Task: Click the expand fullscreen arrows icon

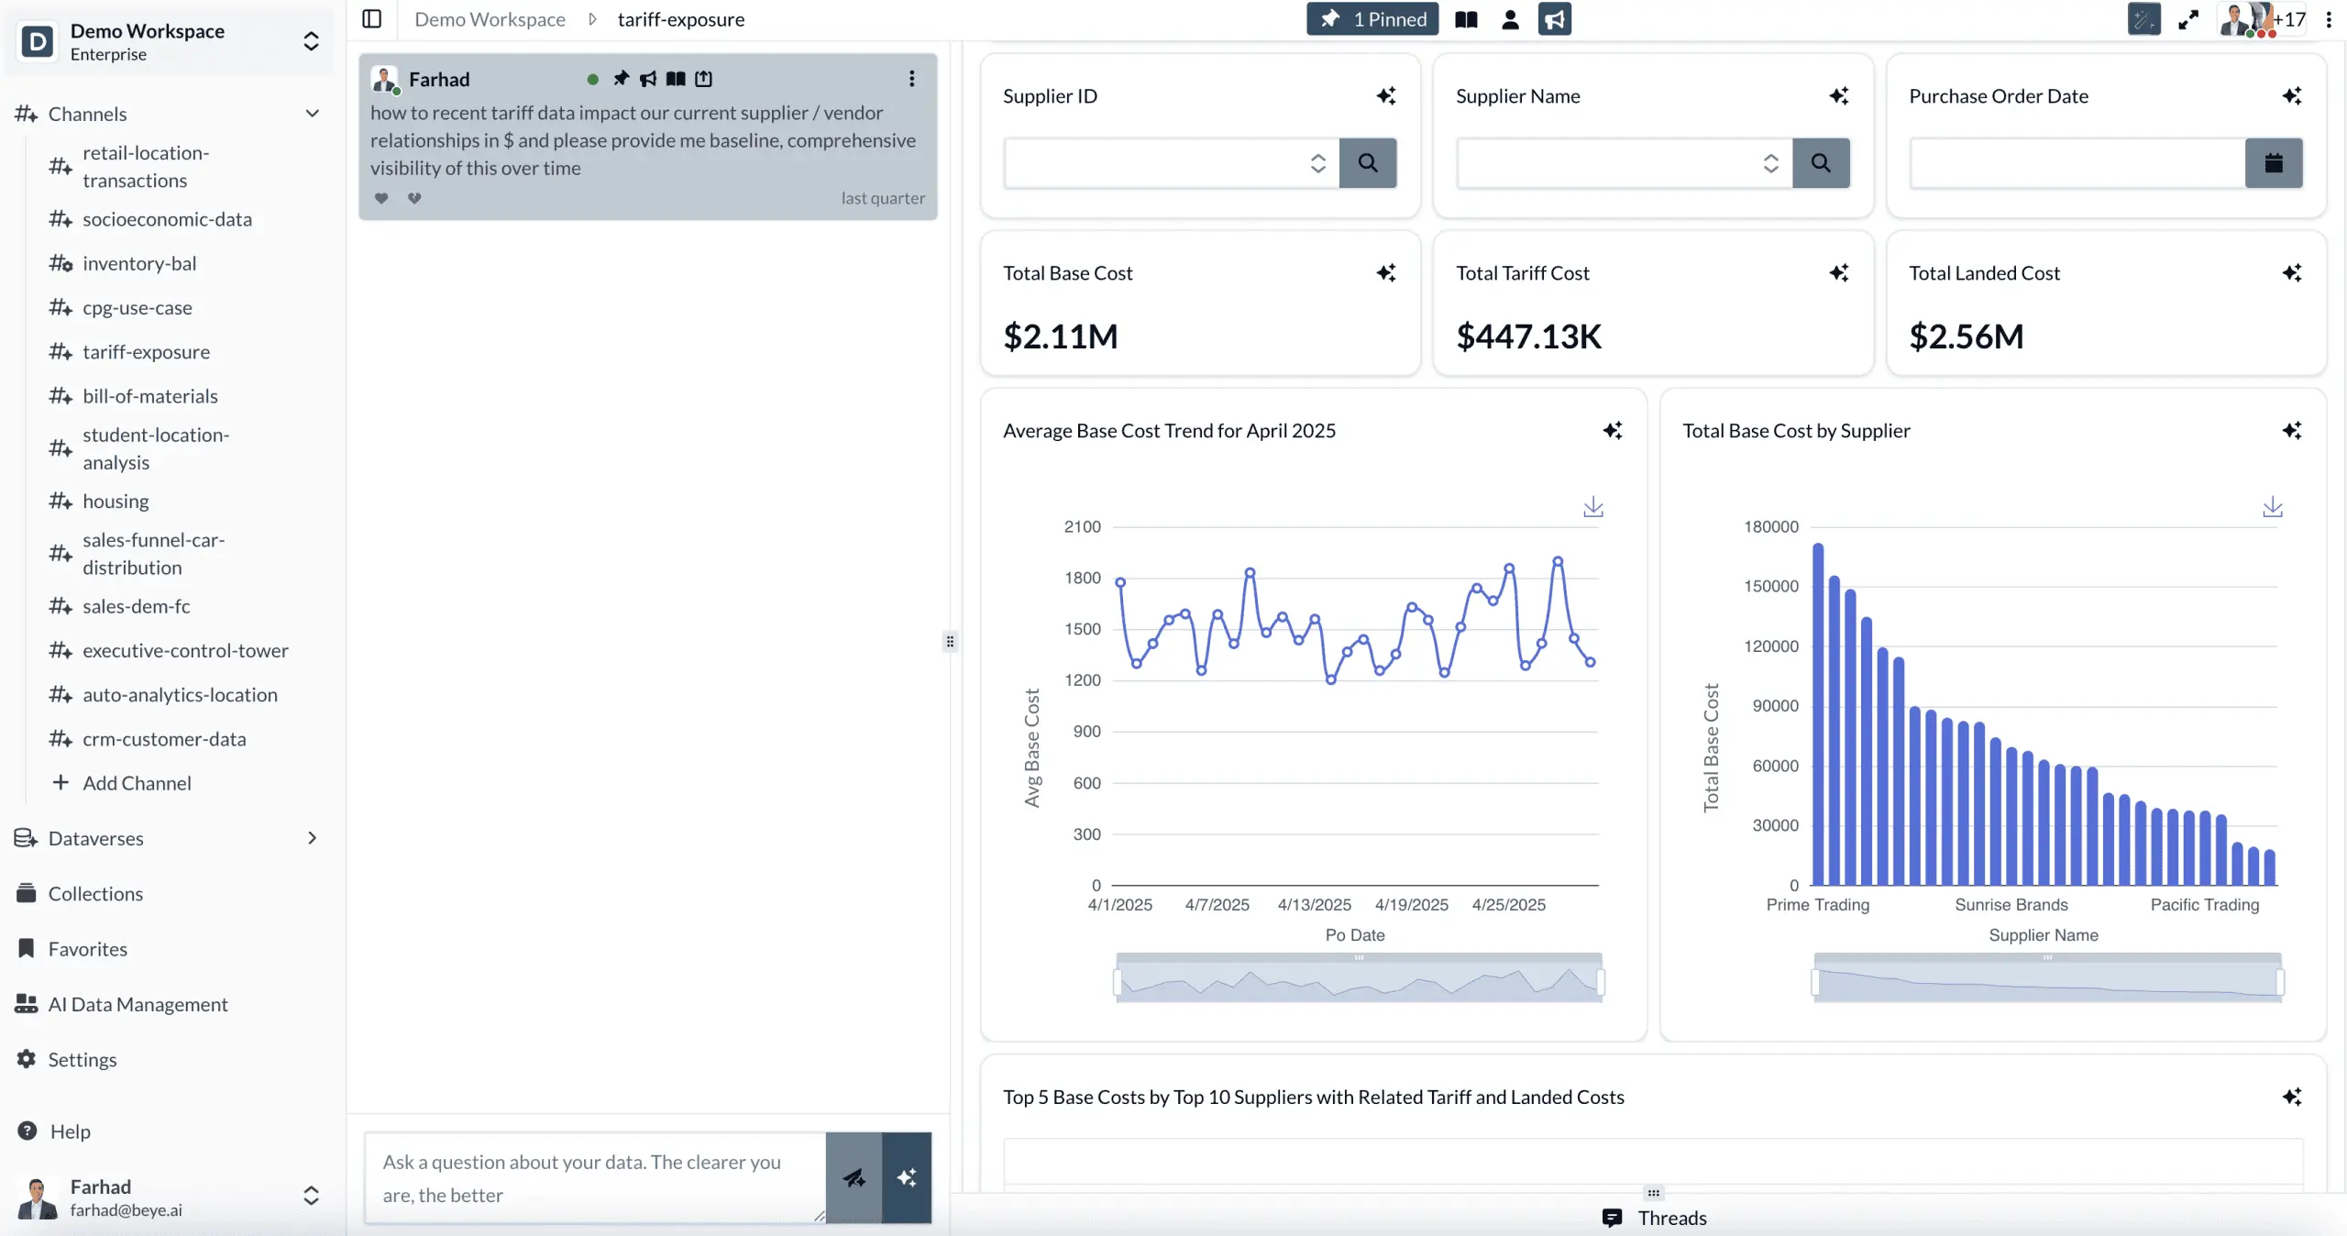Action: tap(2188, 19)
